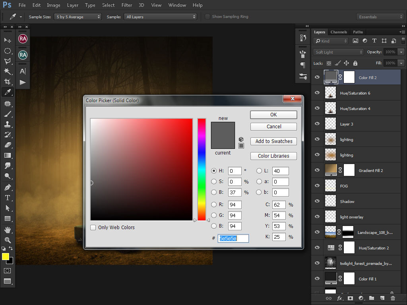
Task: Select the Zoom tool
Action: [x=7, y=240]
